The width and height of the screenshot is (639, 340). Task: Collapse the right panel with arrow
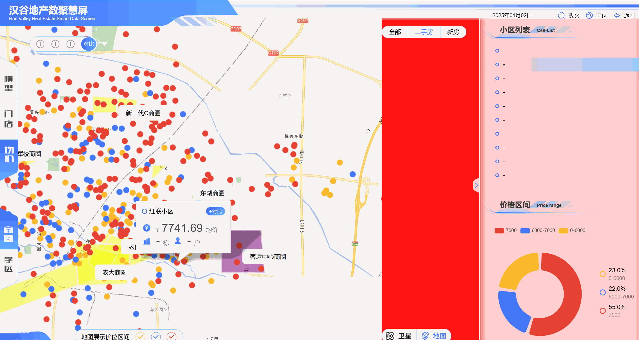click(476, 185)
